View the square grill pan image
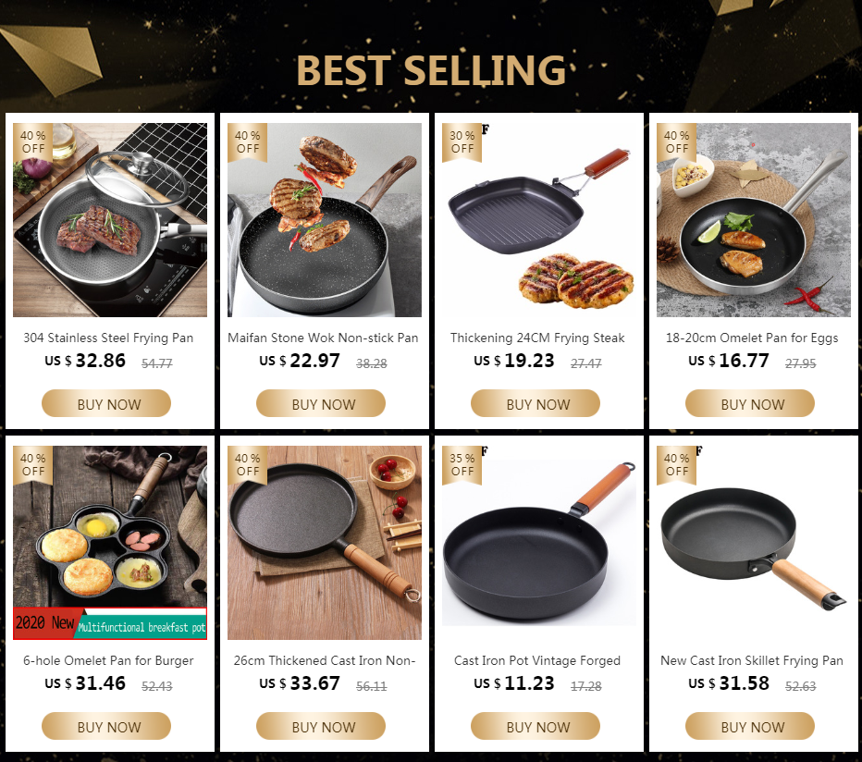The height and width of the screenshot is (762, 862). [x=539, y=220]
